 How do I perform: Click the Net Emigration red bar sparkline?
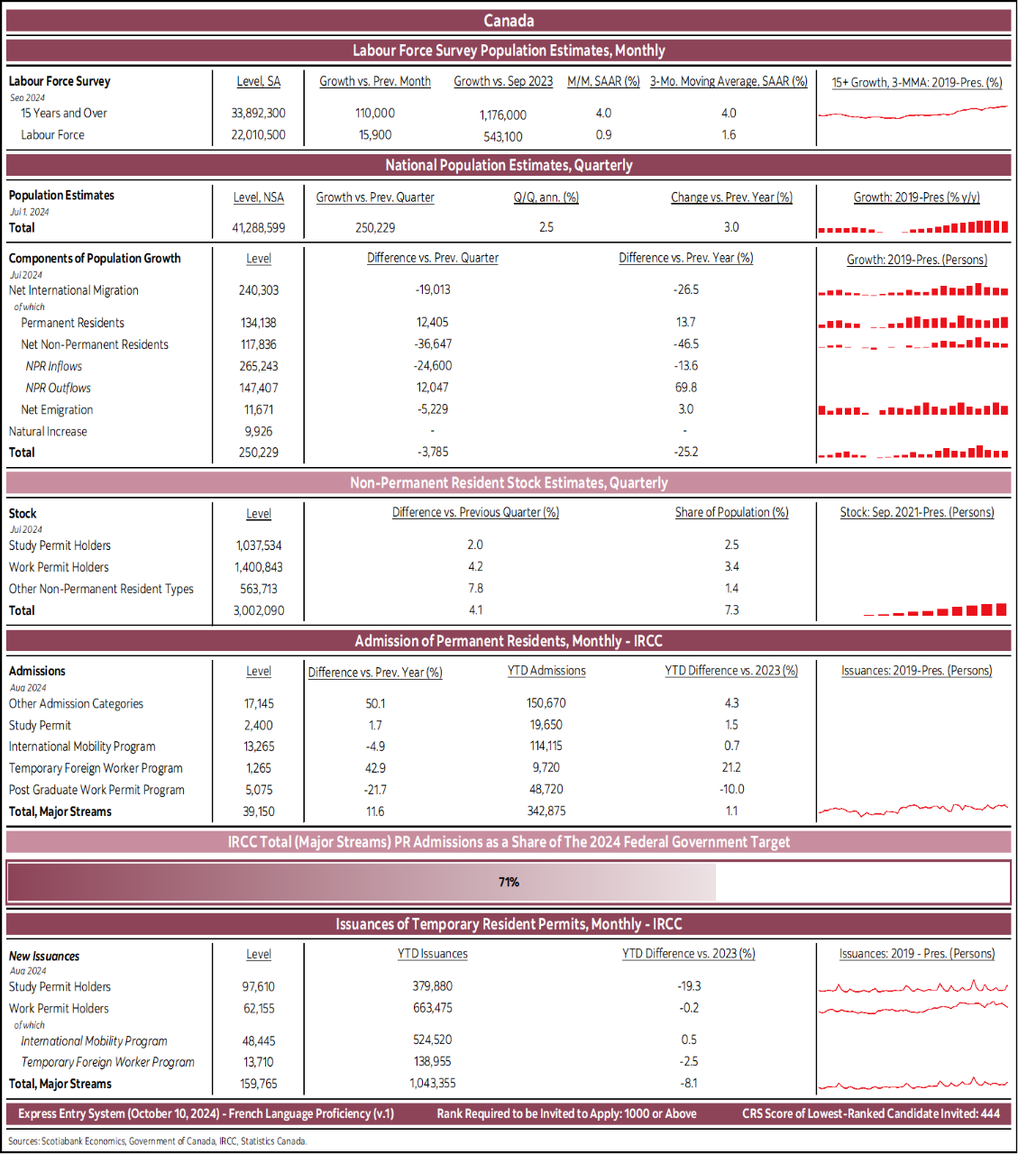click(x=913, y=409)
